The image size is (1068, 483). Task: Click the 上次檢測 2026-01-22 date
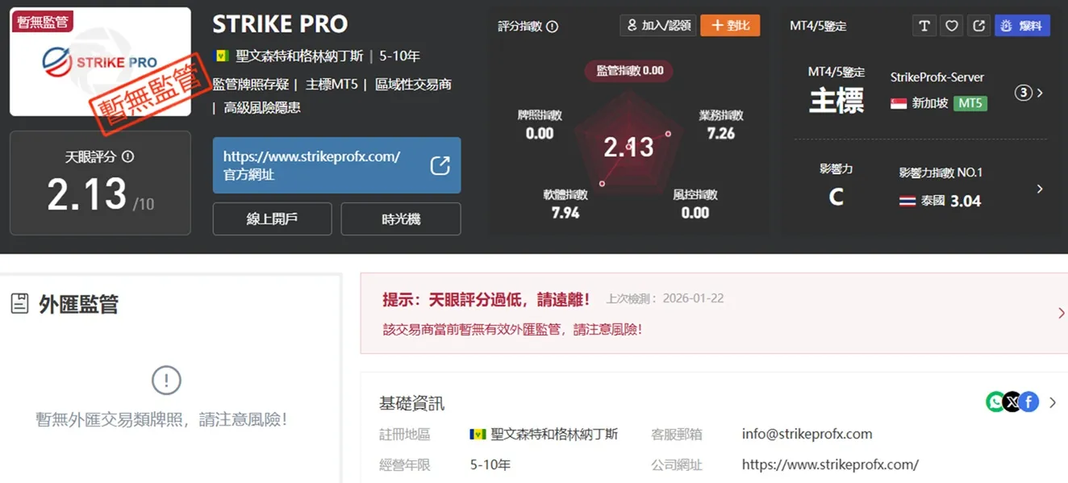click(x=665, y=298)
